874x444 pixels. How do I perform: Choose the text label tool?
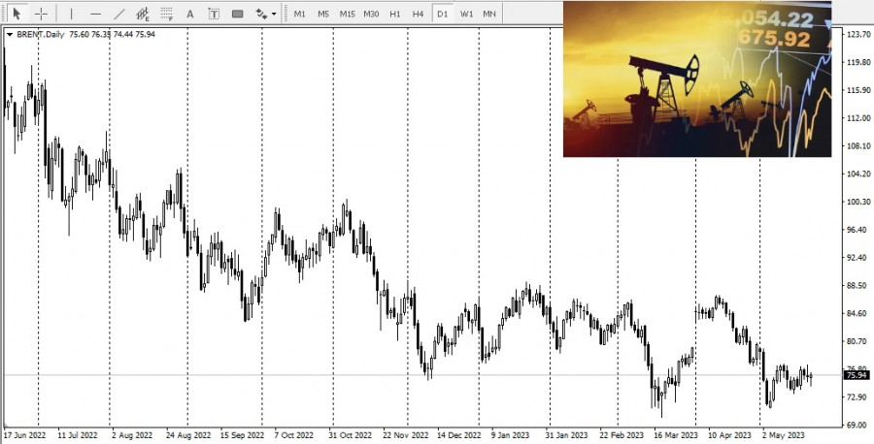pyautogui.click(x=214, y=14)
